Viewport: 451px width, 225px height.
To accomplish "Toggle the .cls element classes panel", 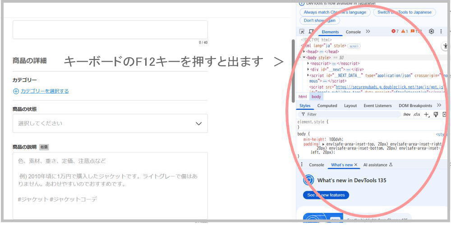I will (x=416, y=114).
